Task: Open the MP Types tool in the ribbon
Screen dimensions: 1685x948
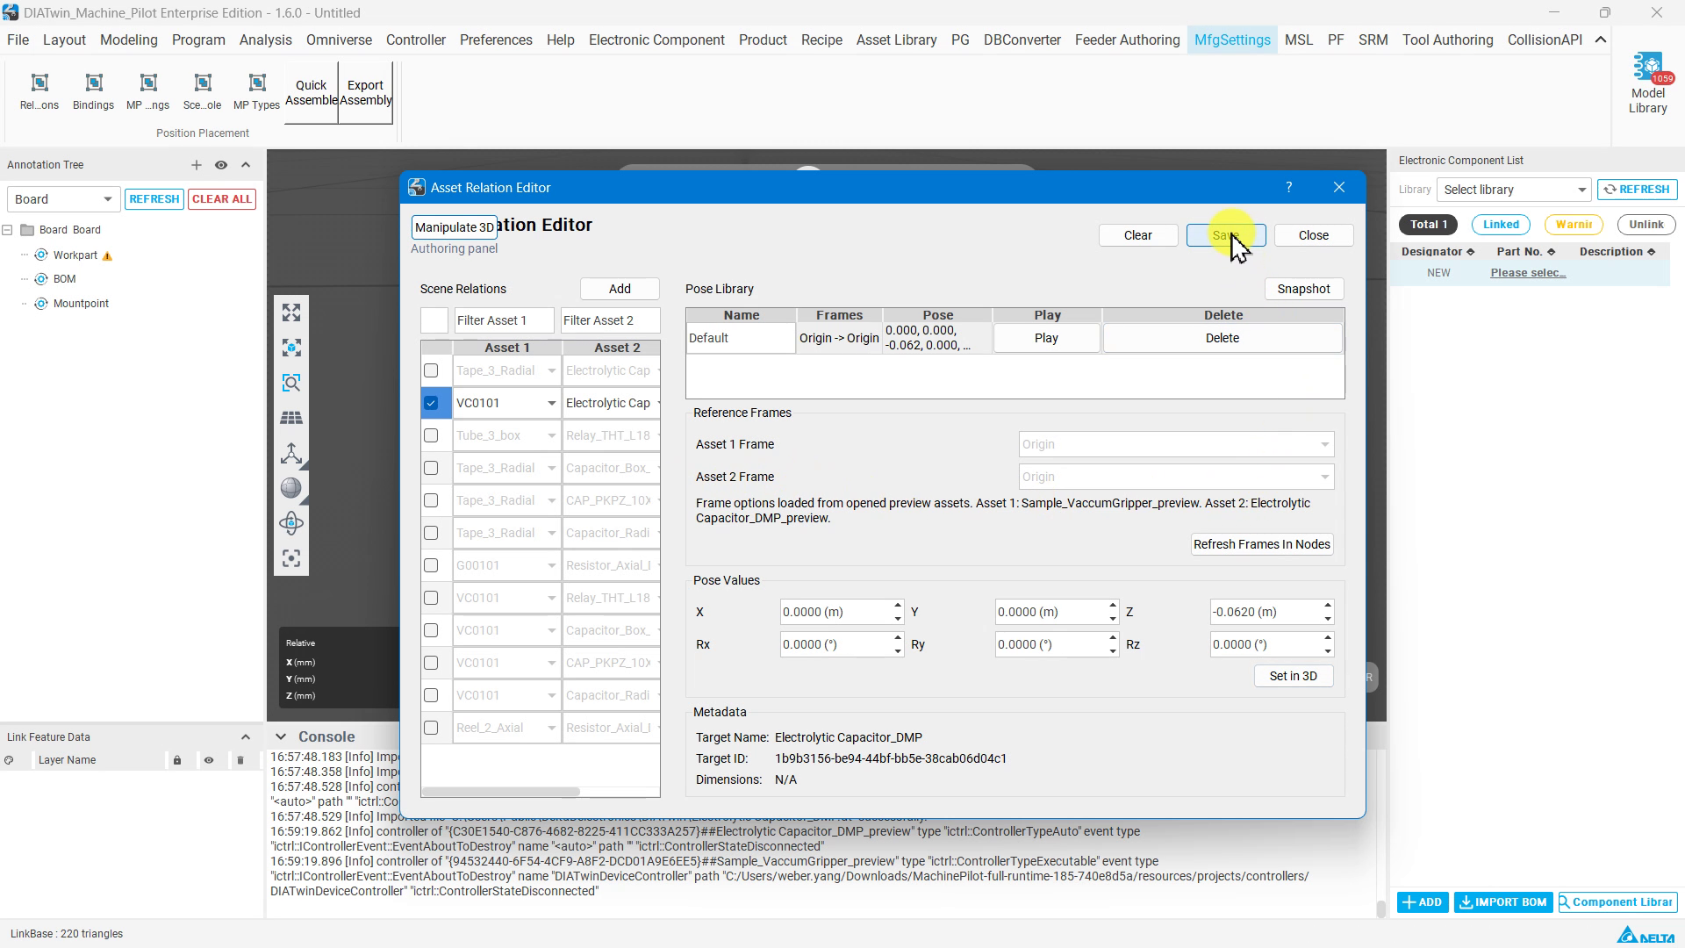Action: (256, 91)
